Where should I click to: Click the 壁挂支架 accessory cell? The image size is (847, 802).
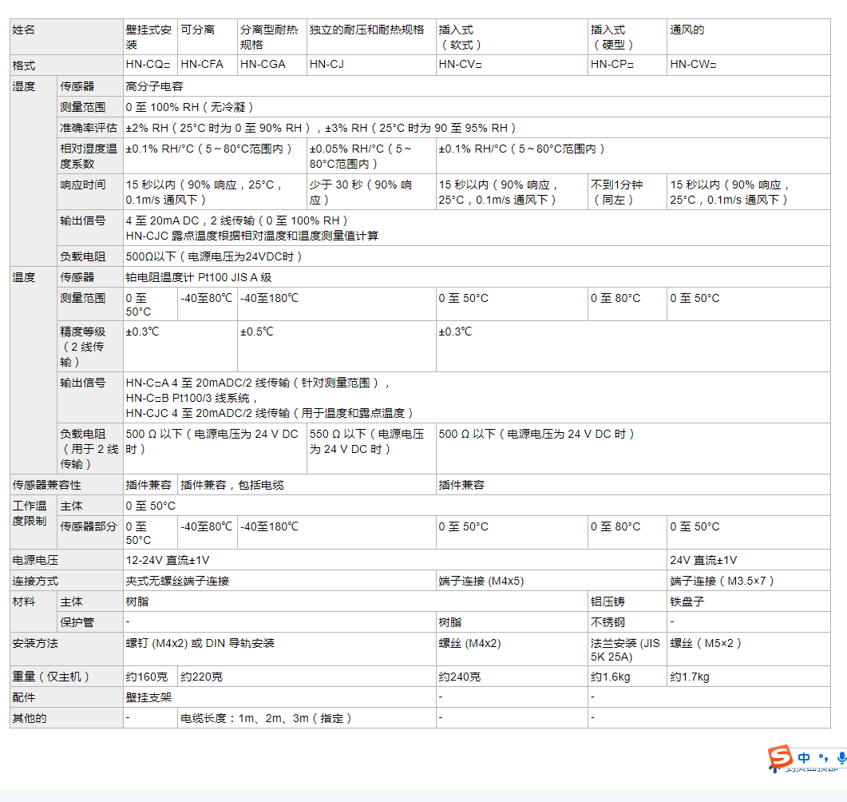coord(148,697)
